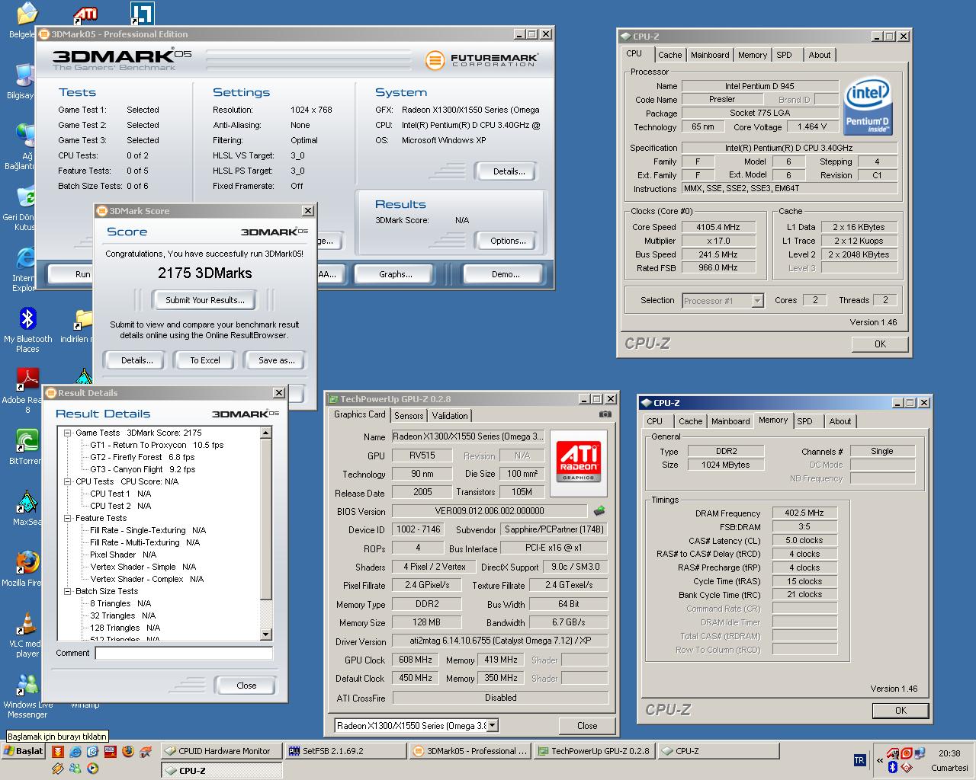Open Mainboard tab in CPU-Z processor window
This screenshot has width=976, height=780.
coord(710,55)
